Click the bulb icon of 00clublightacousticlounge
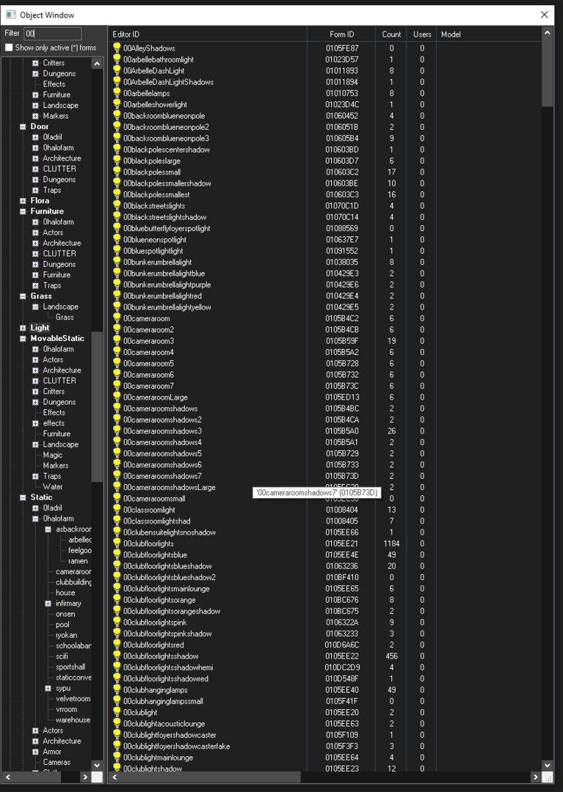This screenshot has height=792, width=563. coord(117,723)
